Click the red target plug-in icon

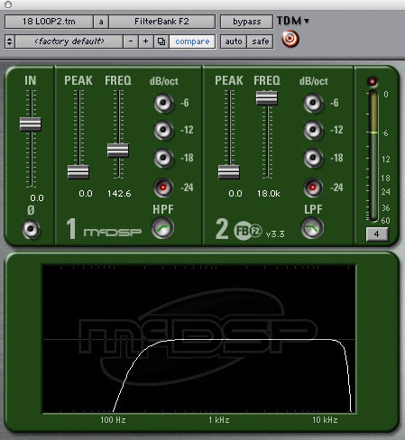pyautogui.click(x=290, y=39)
